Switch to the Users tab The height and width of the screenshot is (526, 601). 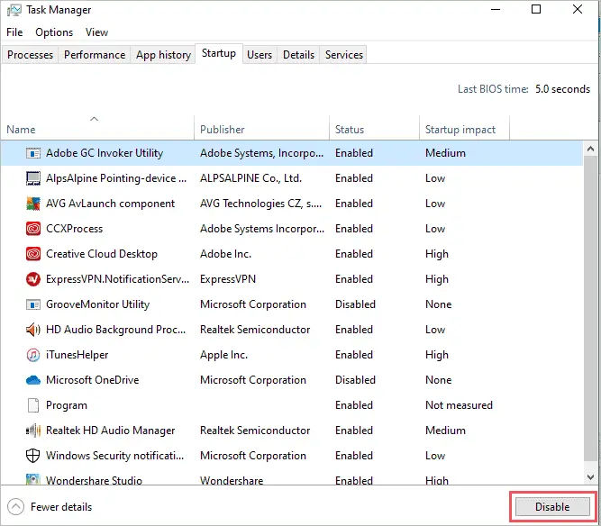click(x=260, y=55)
